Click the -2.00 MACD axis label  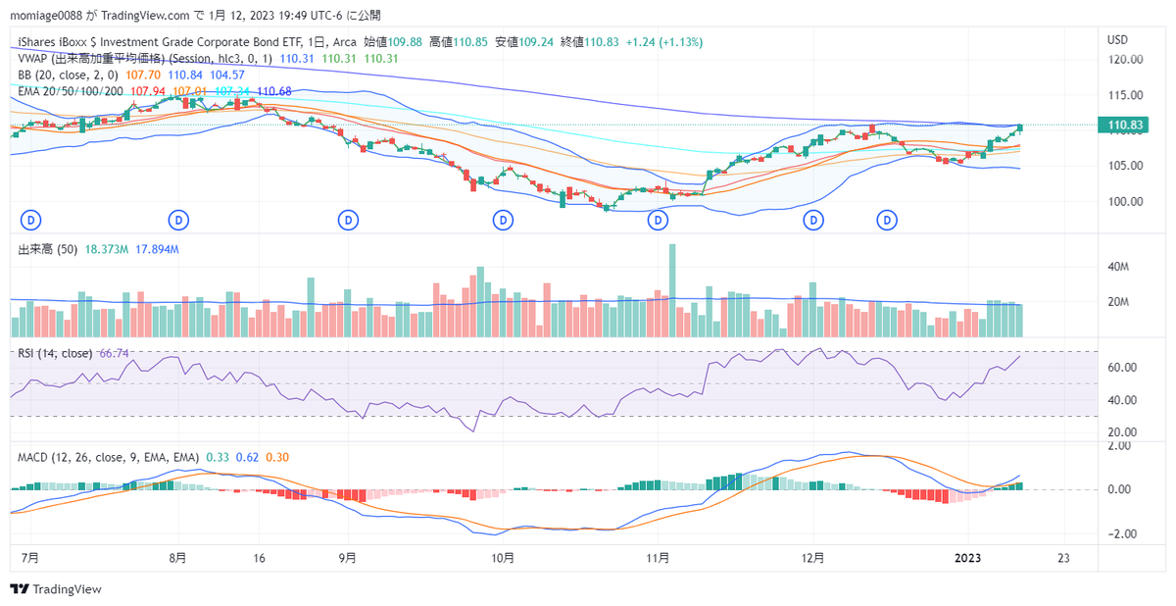pos(1121,534)
